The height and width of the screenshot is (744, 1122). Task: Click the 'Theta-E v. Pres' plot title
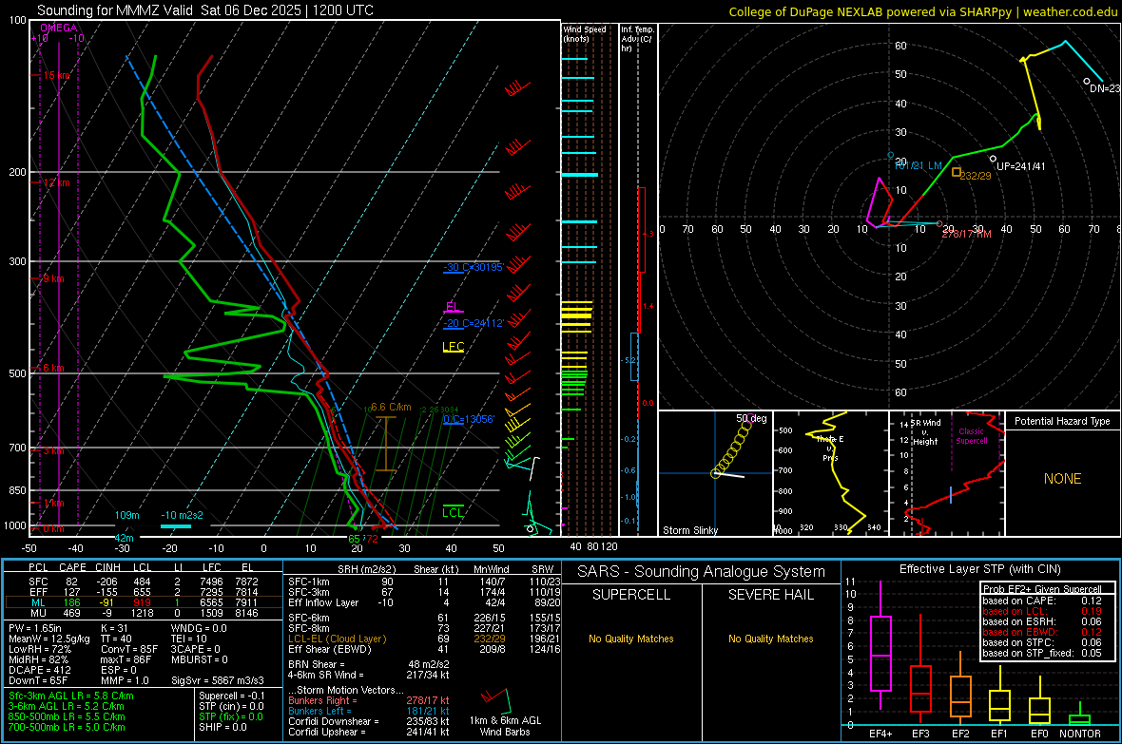pos(830,448)
